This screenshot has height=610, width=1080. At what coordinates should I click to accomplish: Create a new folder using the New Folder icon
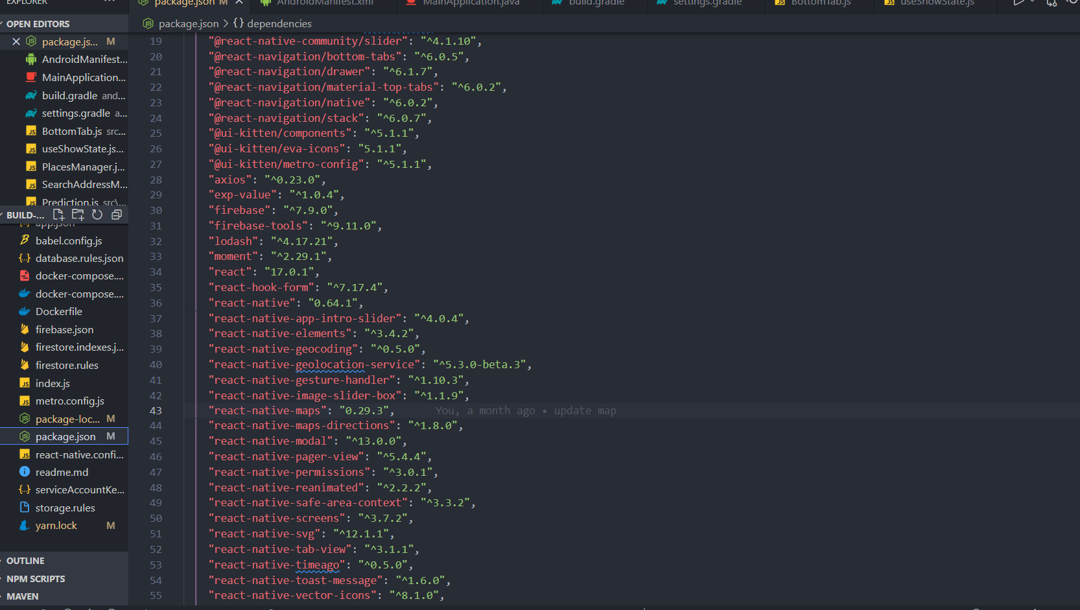78,215
